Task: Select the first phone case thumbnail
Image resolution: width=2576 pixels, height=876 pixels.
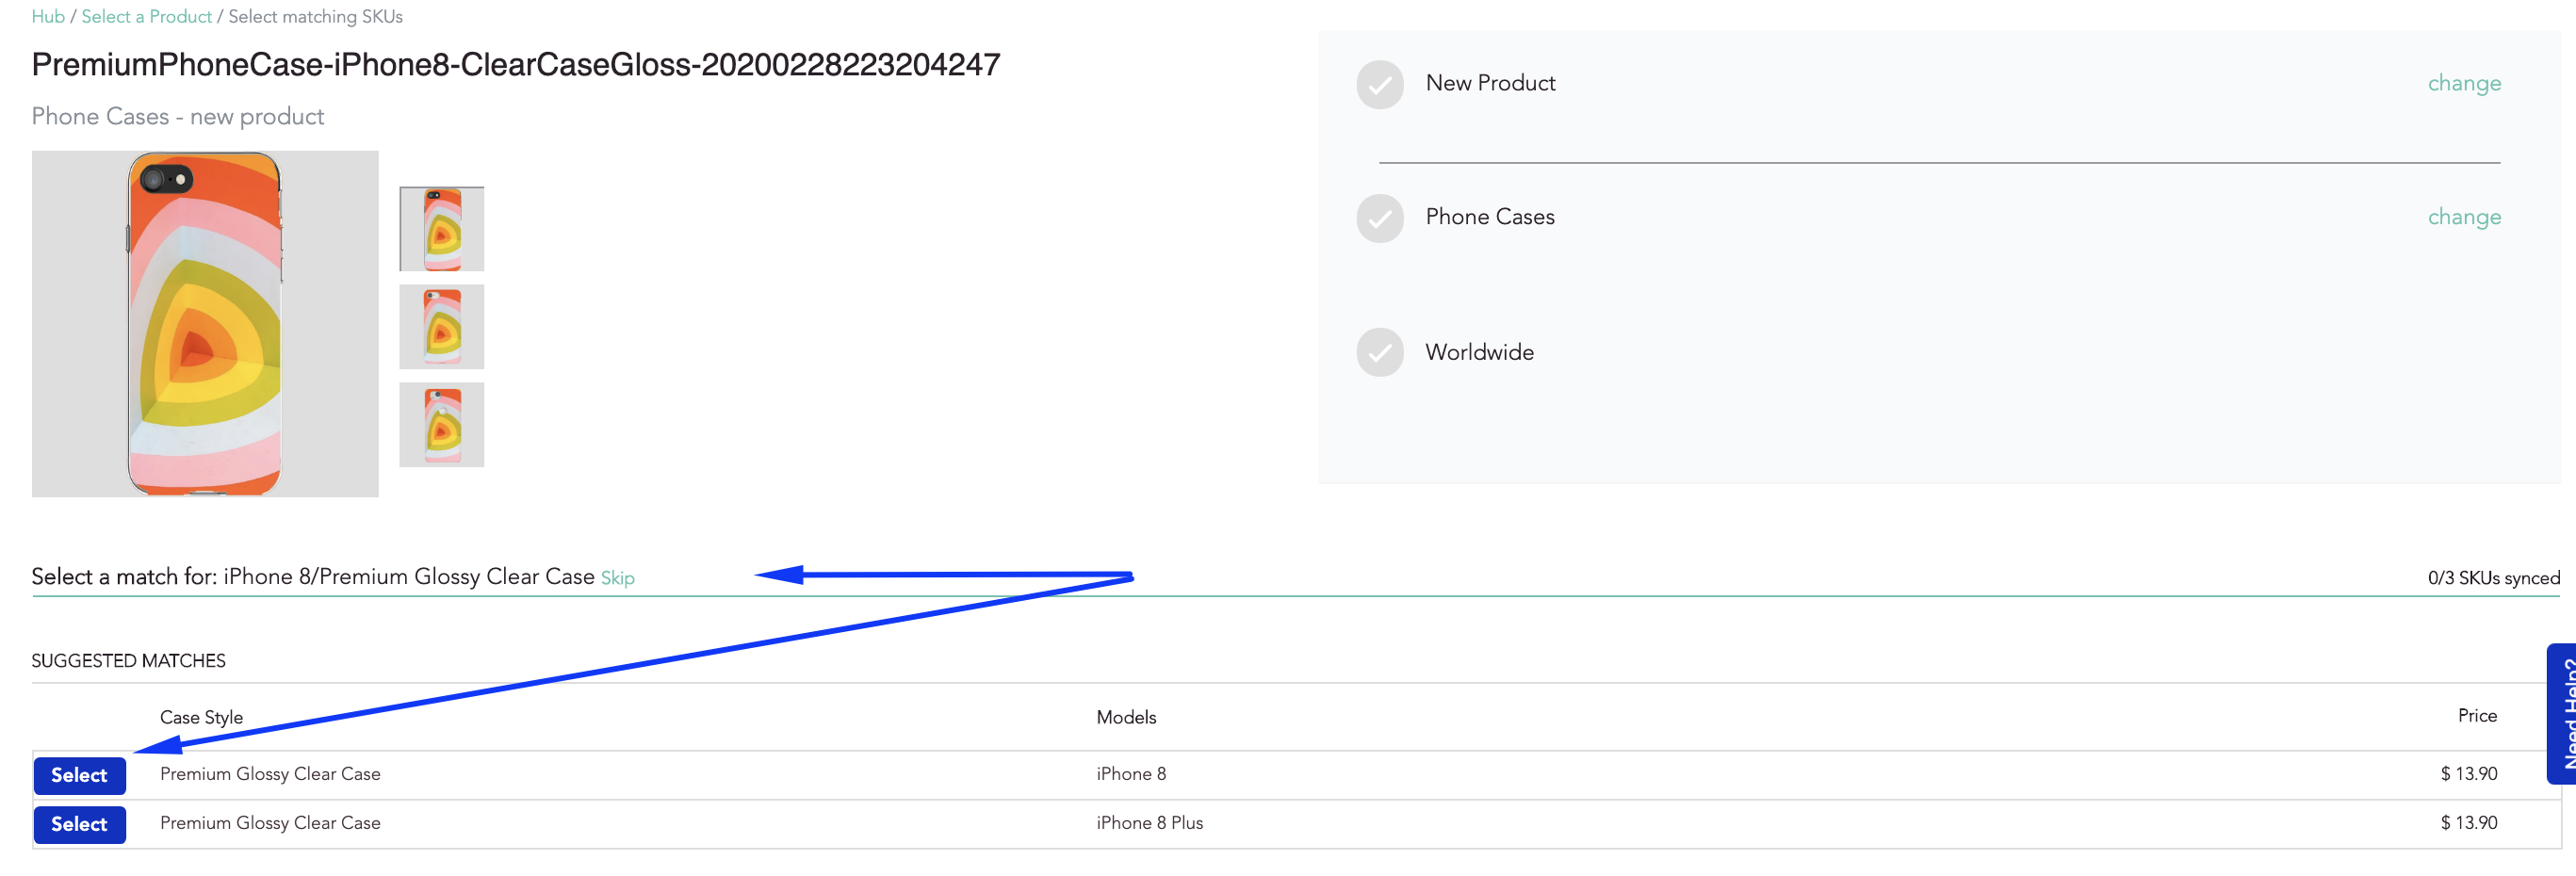Action: click(442, 229)
